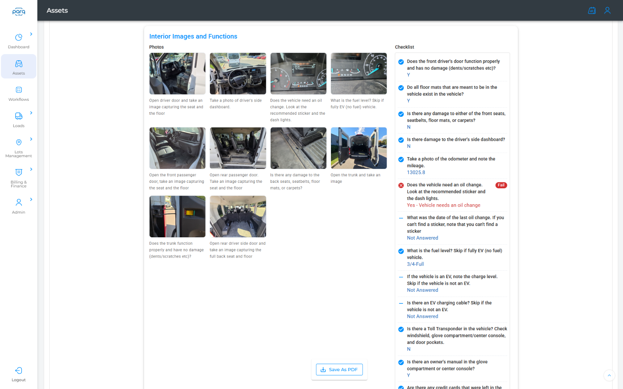Expand the Billing & Finance submenu chevron
This screenshot has height=389, width=623.
click(x=31, y=169)
